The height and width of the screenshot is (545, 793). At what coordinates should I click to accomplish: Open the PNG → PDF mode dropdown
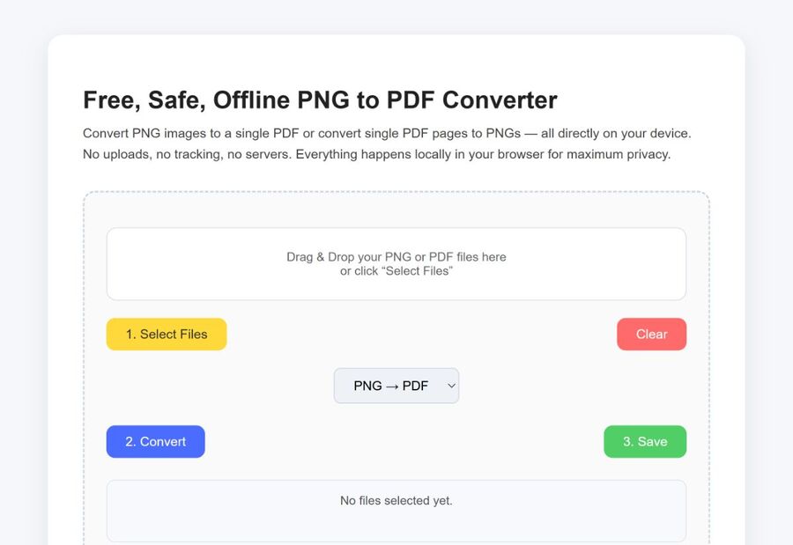396,386
